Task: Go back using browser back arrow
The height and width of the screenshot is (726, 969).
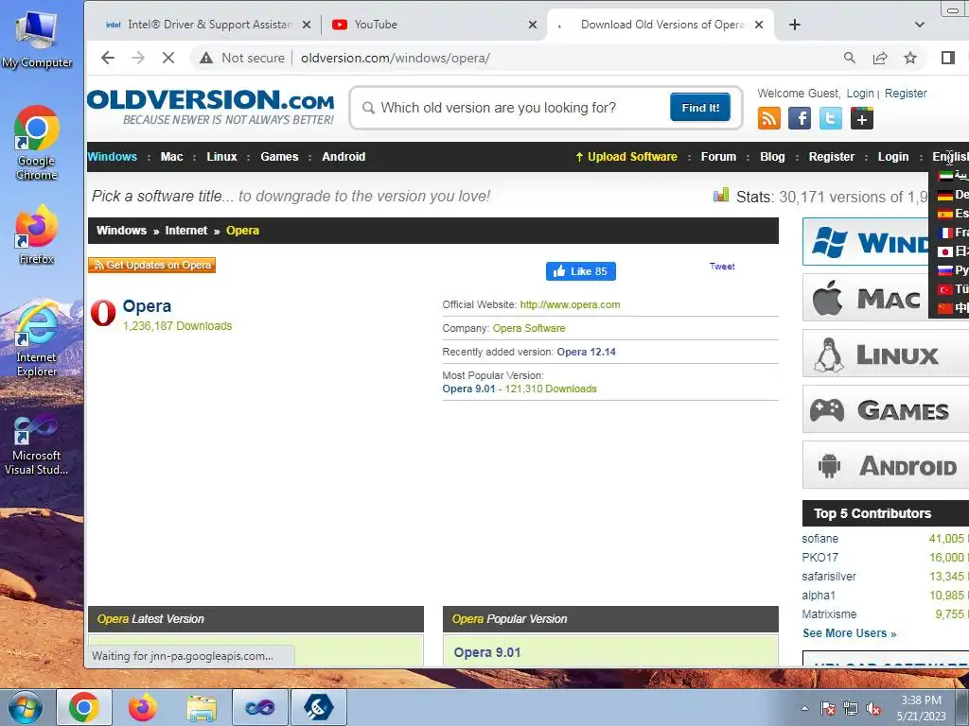Action: pyautogui.click(x=108, y=58)
